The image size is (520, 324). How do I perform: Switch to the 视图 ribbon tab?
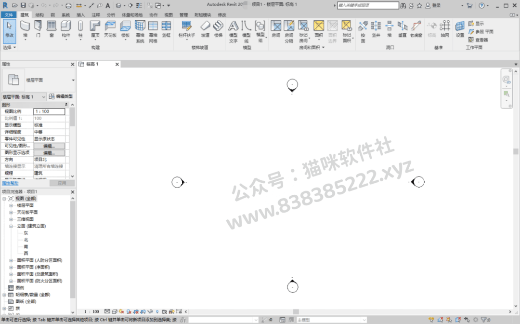(169, 15)
